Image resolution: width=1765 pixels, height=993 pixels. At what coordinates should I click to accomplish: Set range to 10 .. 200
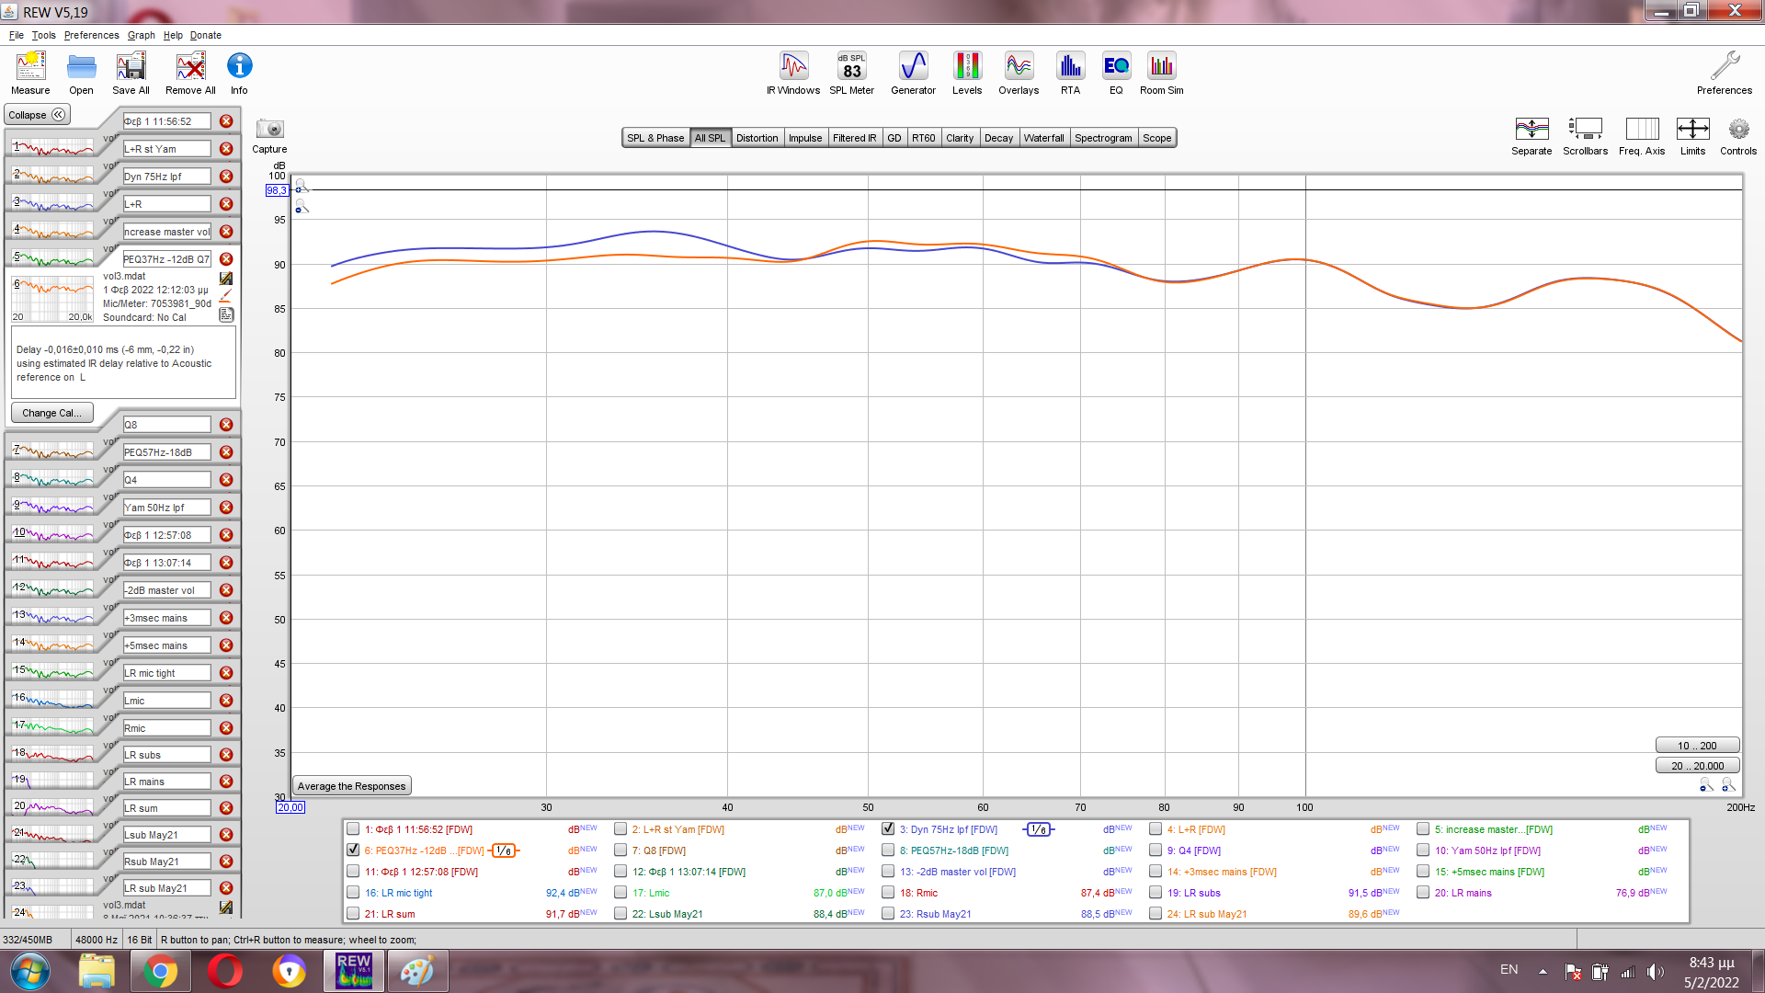click(1696, 746)
